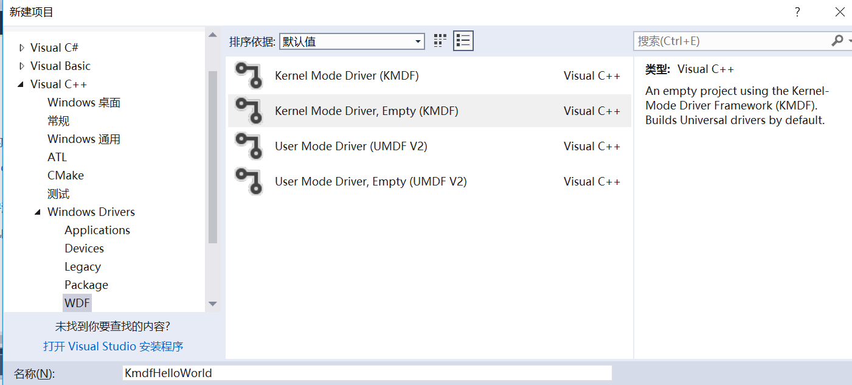Screen dimensions: 852x385
Task: Select the Windows Drivers category
Action: (x=91, y=212)
